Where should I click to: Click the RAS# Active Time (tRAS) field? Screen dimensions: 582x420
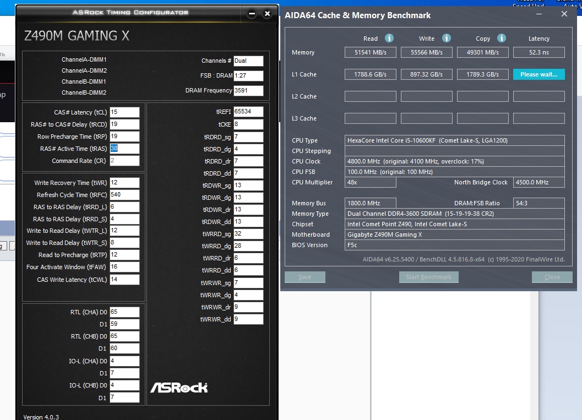pos(124,149)
